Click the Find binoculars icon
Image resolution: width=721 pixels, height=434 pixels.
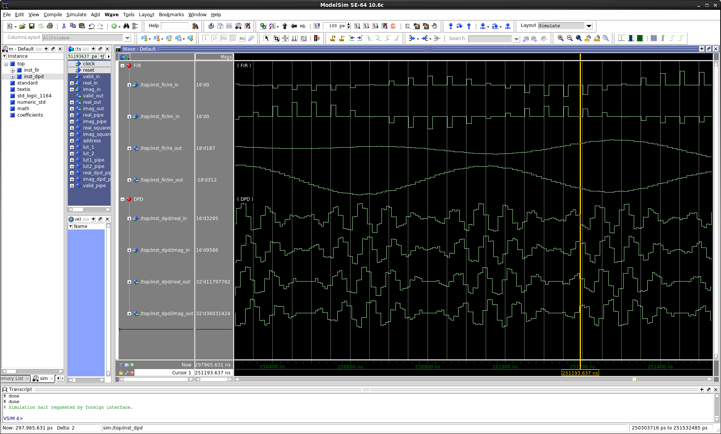tap(126, 26)
